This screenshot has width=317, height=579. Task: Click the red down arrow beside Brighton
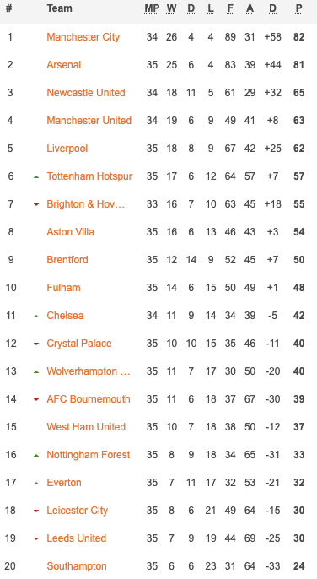(36, 205)
